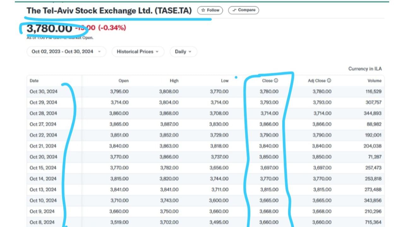404x227 pixels.
Task: Click volume 204,038 for Oct 21
Action: coord(373,146)
